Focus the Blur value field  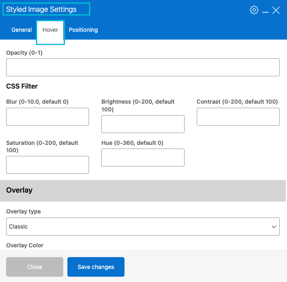(47, 117)
